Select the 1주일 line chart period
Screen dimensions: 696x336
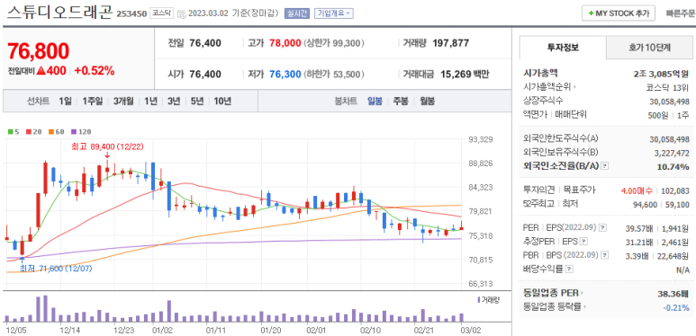point(93,101)
